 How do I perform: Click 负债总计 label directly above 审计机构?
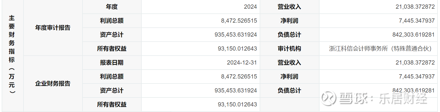point(289,35)
